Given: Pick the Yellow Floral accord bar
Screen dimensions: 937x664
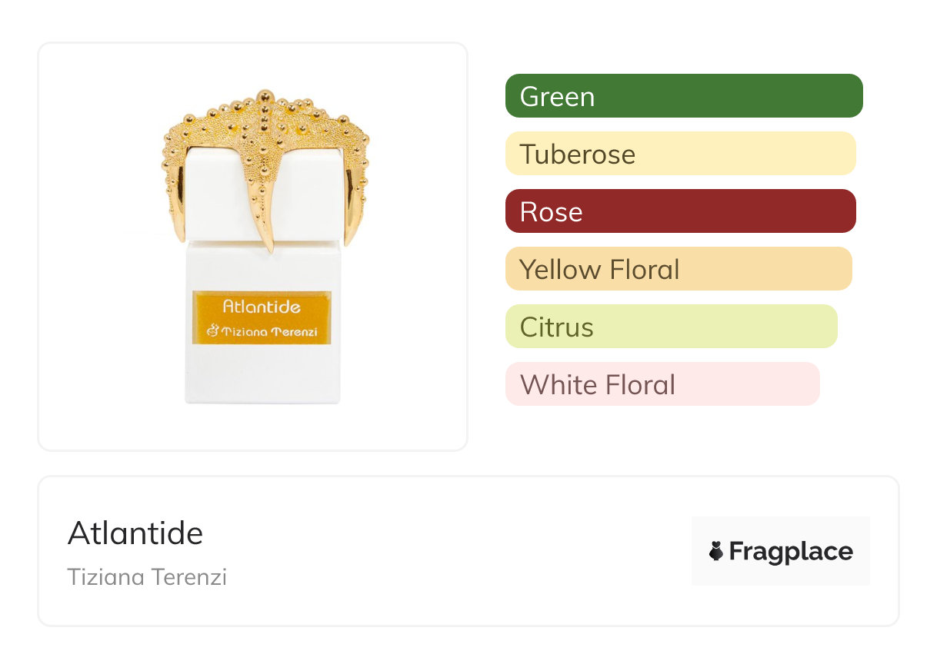Looking at the screenshot, I should tap(679, 269).
